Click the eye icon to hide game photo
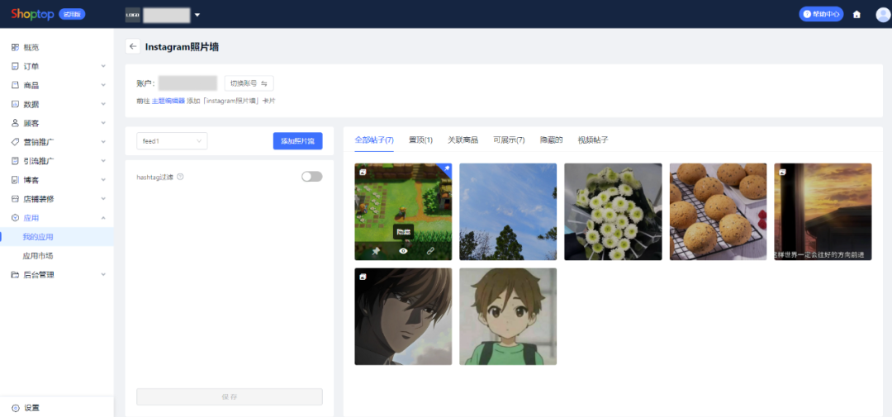This screenshot has width=892, height=417. click(403, 251)
